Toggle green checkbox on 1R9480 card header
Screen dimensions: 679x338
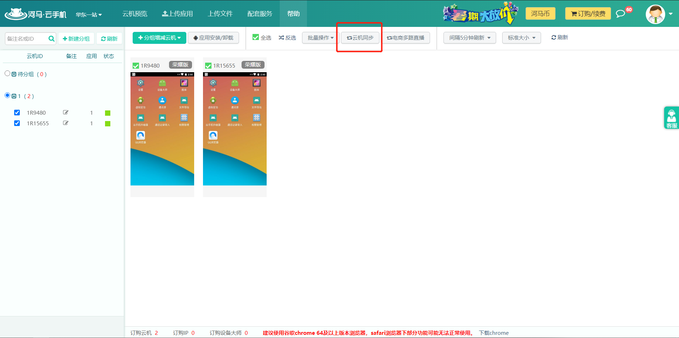click(135, 66)
